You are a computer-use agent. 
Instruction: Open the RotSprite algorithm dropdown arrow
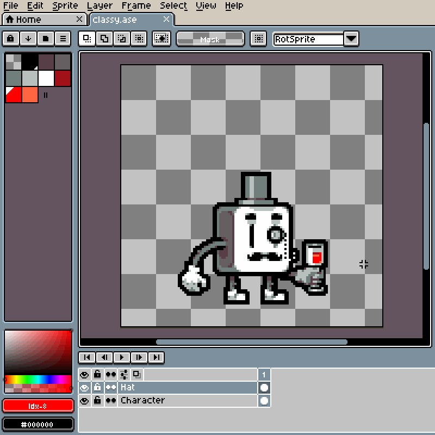tap(351, 39)
